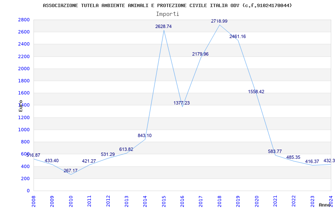Click the x-axis year 2012
The height and width of the screenshot is (209, 335).
[108, 201]
